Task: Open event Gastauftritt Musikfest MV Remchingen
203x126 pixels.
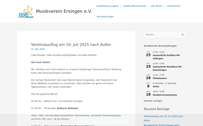Action: click(167, 69)
